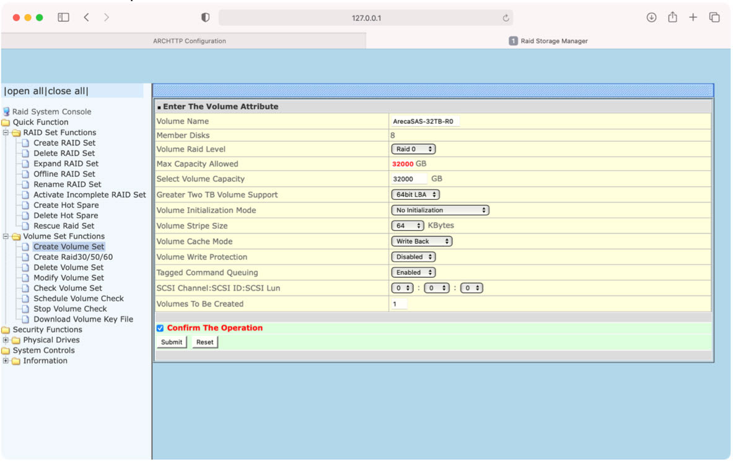Open the Volume Initialization Mode dropdown

(440, 210)
